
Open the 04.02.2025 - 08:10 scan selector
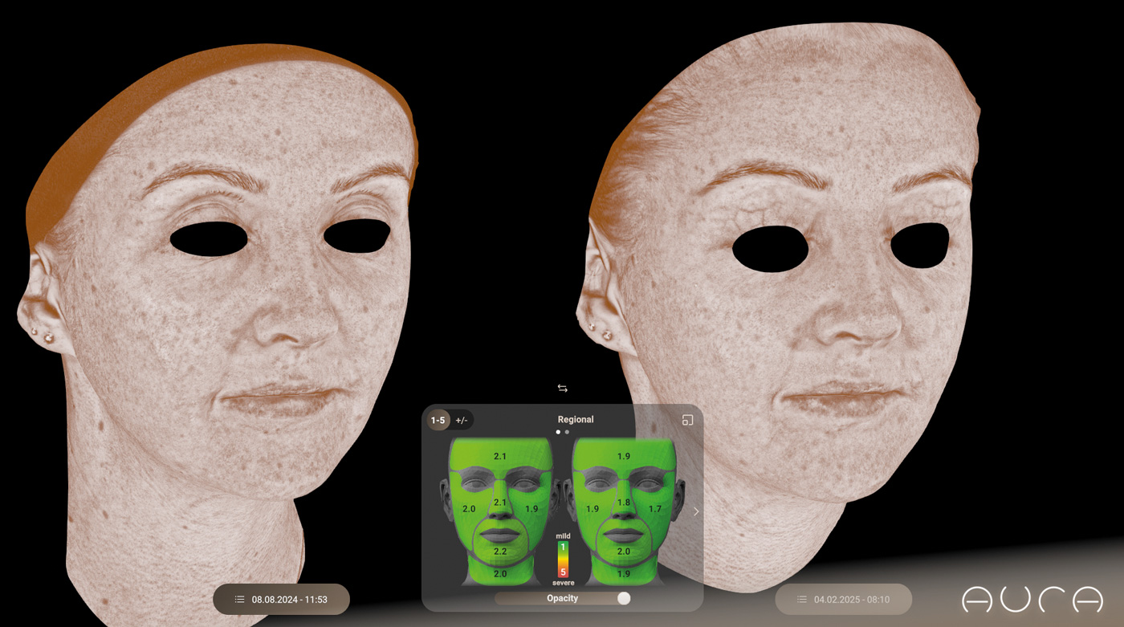851,600
